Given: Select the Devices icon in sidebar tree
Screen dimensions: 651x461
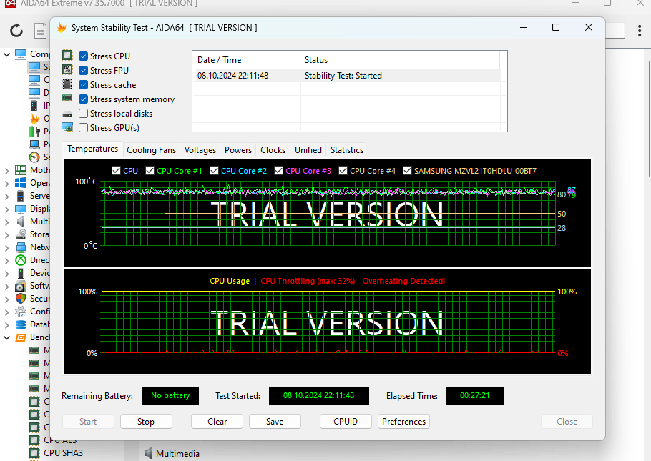Looking at the screenshot, I should [x=21, y=273].
